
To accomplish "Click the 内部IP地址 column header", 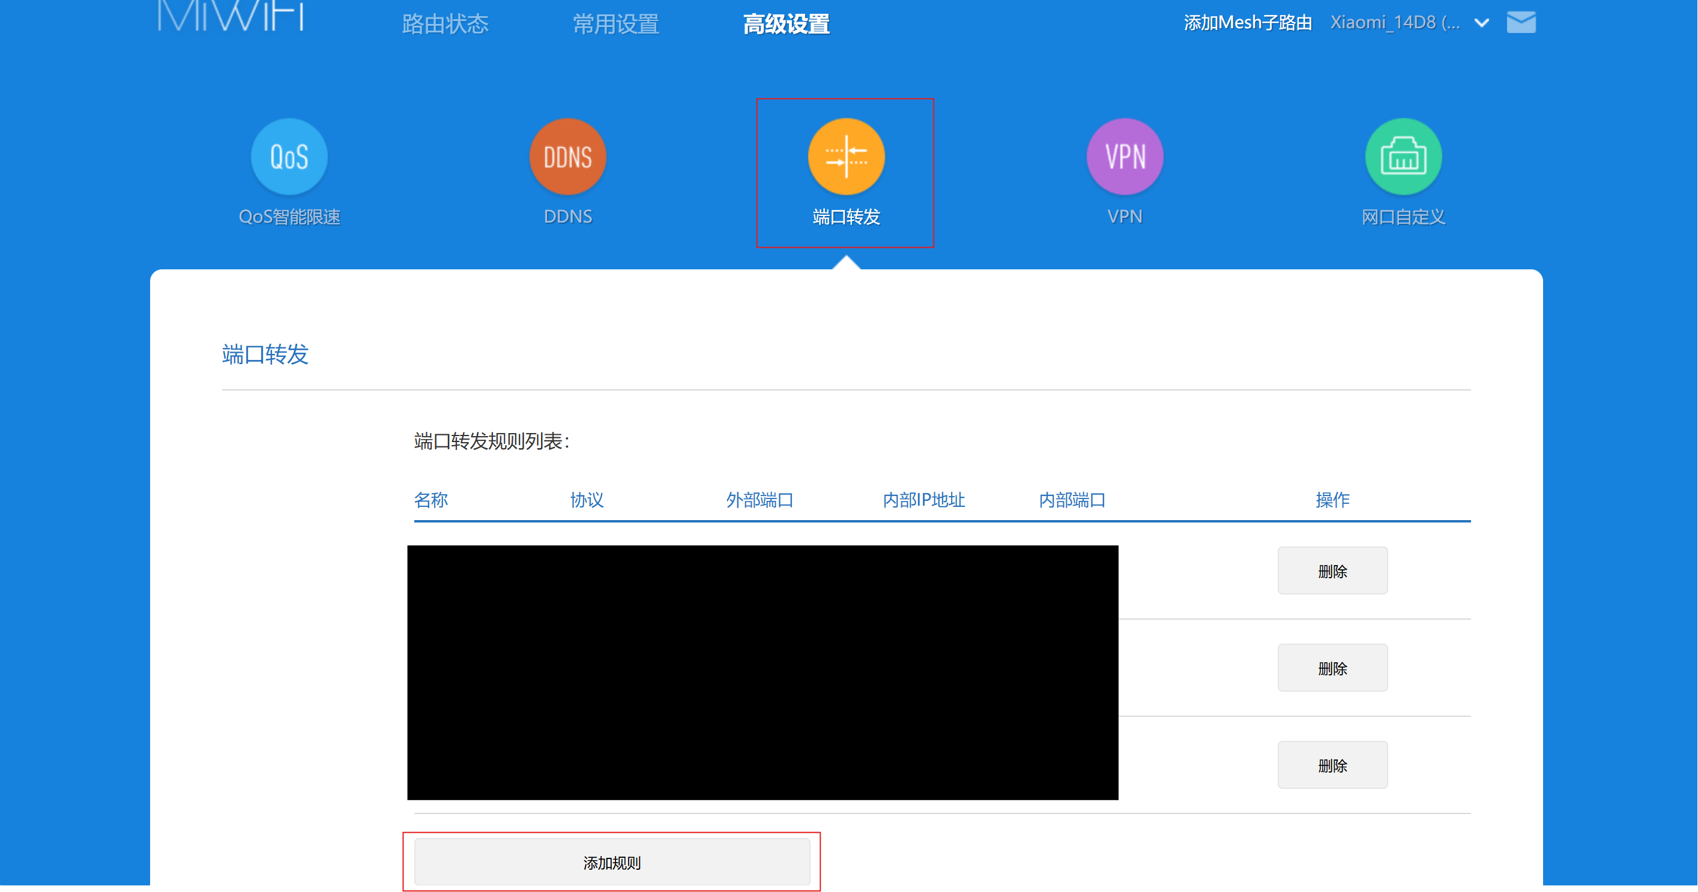I will (923, 500).
